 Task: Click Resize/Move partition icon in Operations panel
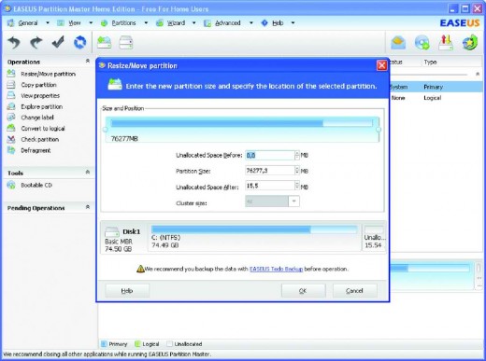pyautogui.click(x=11, y=74)
